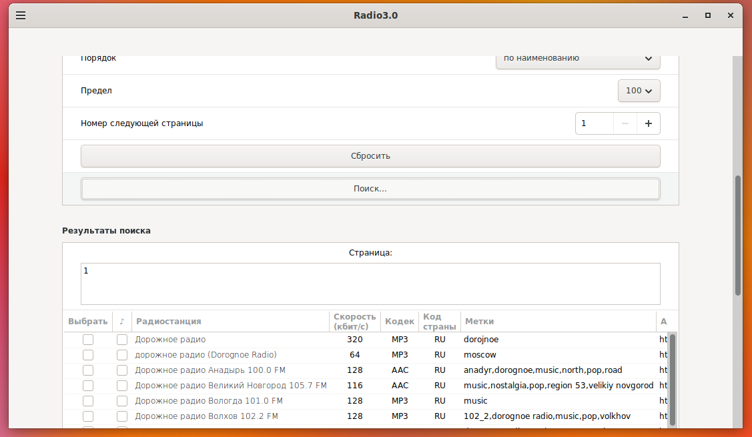Open the Порядок sort order dropdown
Screen dimensions: 752x437
tap(578, 60)
